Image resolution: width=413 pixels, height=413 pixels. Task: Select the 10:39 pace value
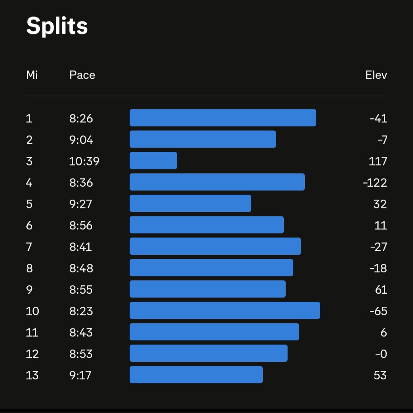pyautogui.click(x=84, y=161)
